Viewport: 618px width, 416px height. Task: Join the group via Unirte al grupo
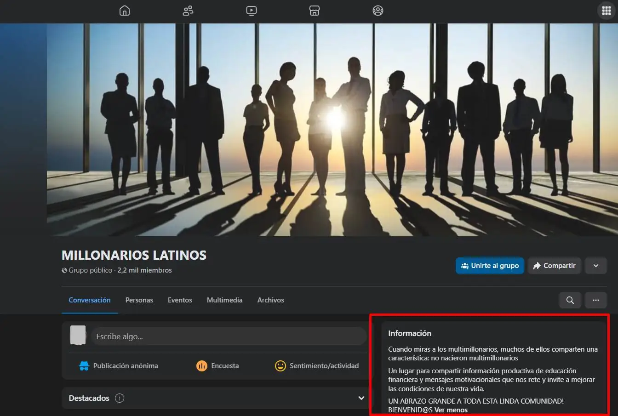pyautogui.click(x=489, y=265)
